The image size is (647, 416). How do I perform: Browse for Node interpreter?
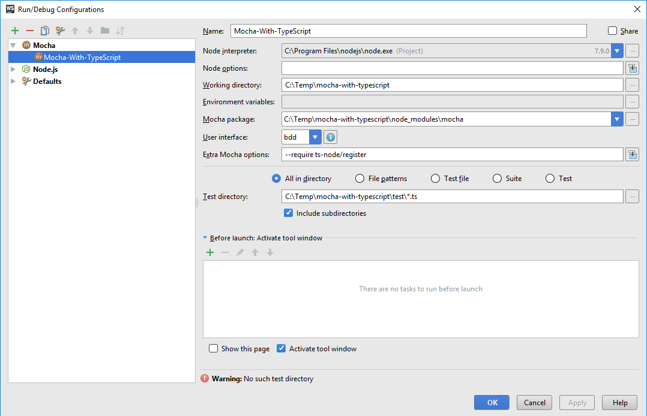(632, 51)
